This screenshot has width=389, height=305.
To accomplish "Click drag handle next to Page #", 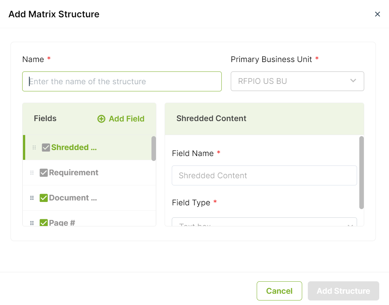I will (32, 223).
